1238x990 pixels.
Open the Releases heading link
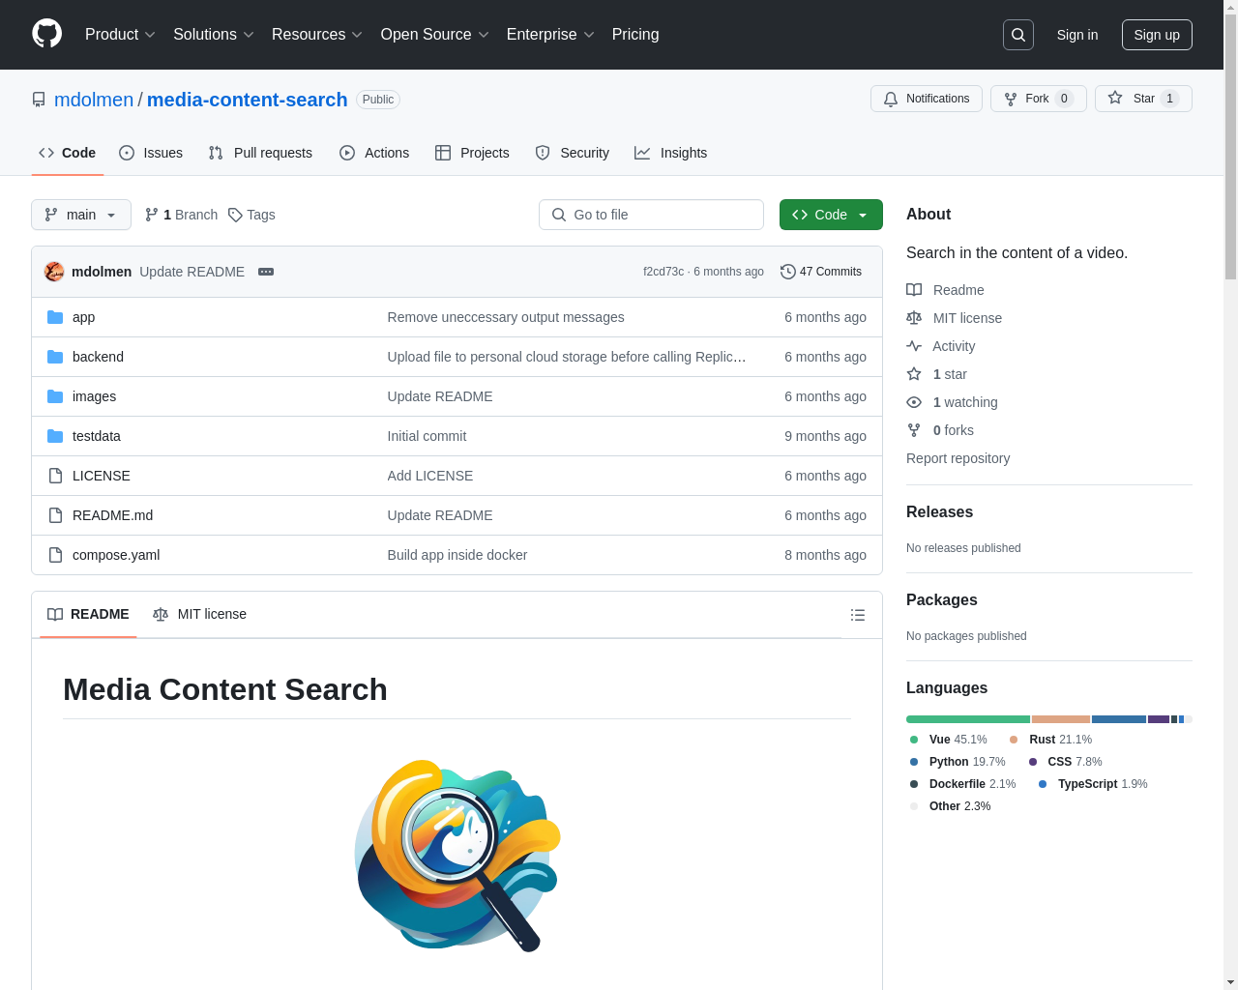coord(939,512)
